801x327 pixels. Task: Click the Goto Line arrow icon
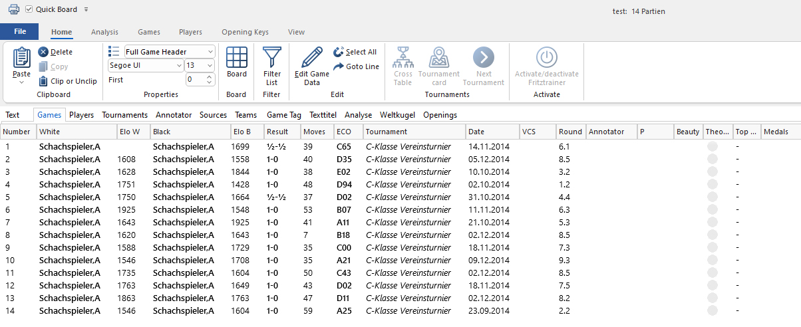338,66
